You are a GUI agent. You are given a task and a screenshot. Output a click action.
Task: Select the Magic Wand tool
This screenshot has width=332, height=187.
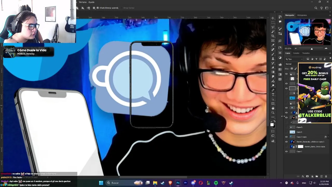click(x=273, y=31)
